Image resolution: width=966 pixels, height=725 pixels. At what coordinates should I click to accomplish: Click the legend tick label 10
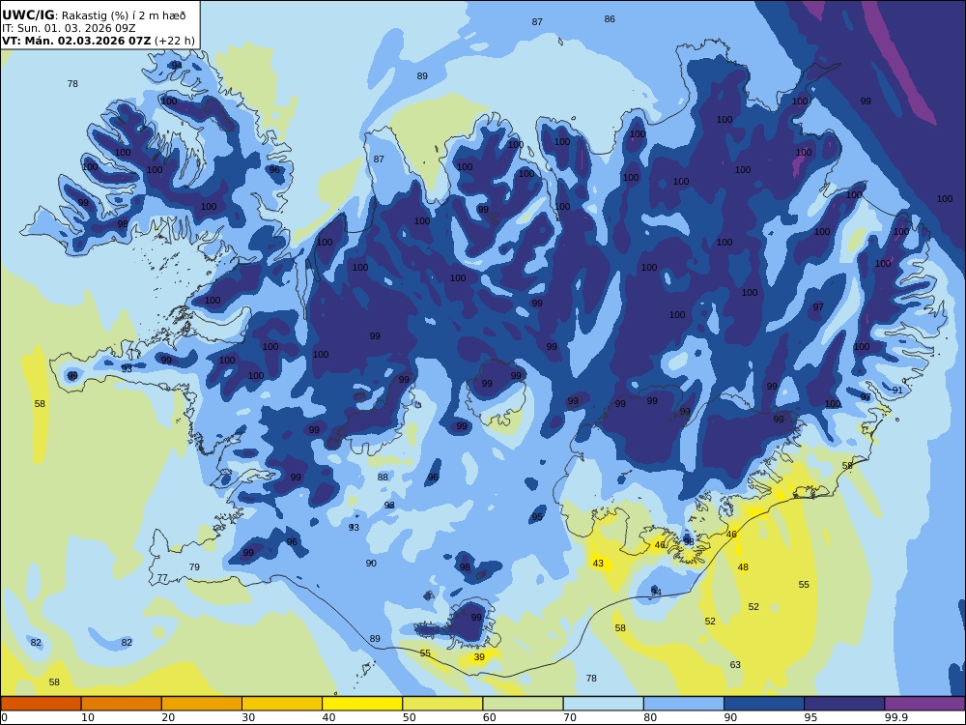(x=88, y=717)
